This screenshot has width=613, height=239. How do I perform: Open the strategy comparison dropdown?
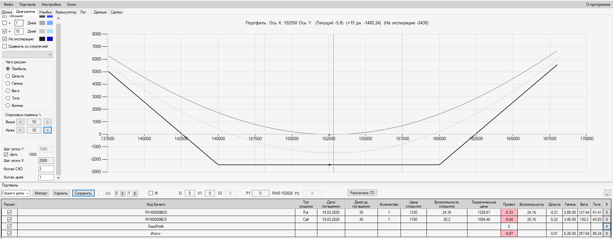pos(28,55)
